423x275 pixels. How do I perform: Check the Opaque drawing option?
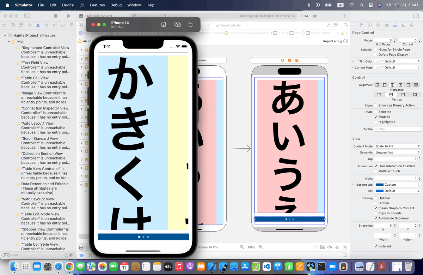376,198
